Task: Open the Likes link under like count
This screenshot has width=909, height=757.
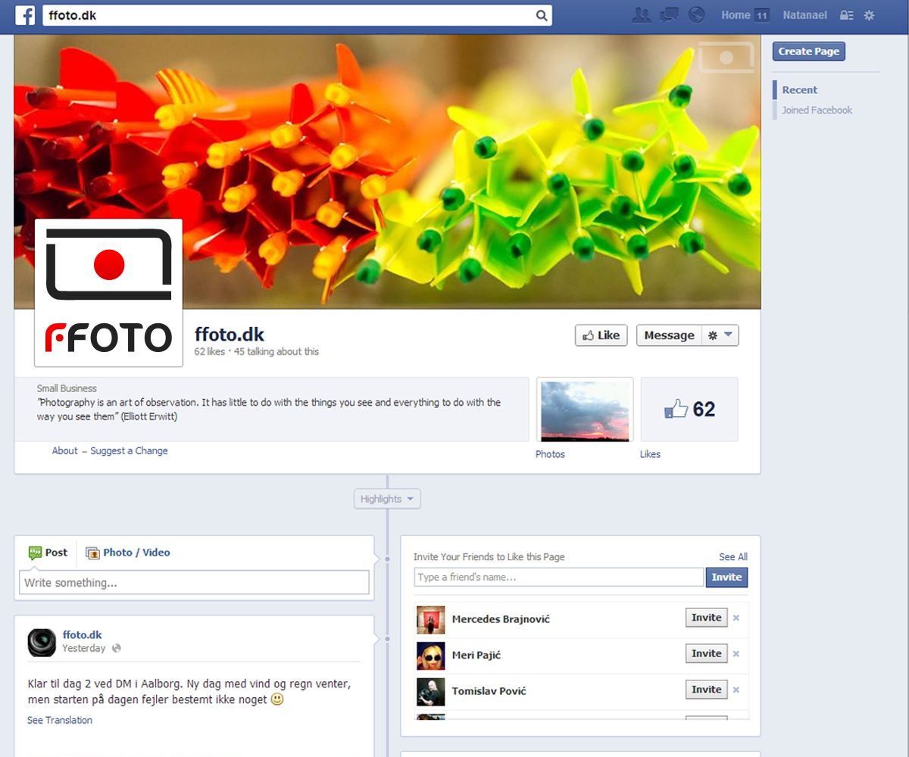Action: (650, 454)
